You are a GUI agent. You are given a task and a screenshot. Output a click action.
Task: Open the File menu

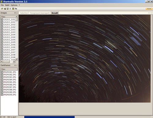pos(2,5)
